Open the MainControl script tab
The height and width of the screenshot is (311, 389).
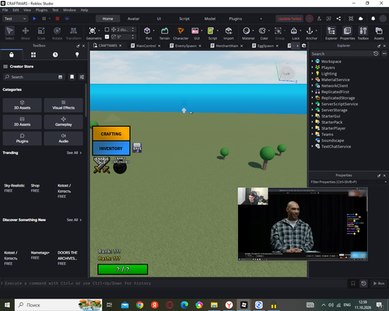click(145, 46)
